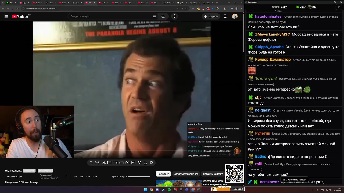
Task: Reload the page in the browser
Action: click(13, 8)
